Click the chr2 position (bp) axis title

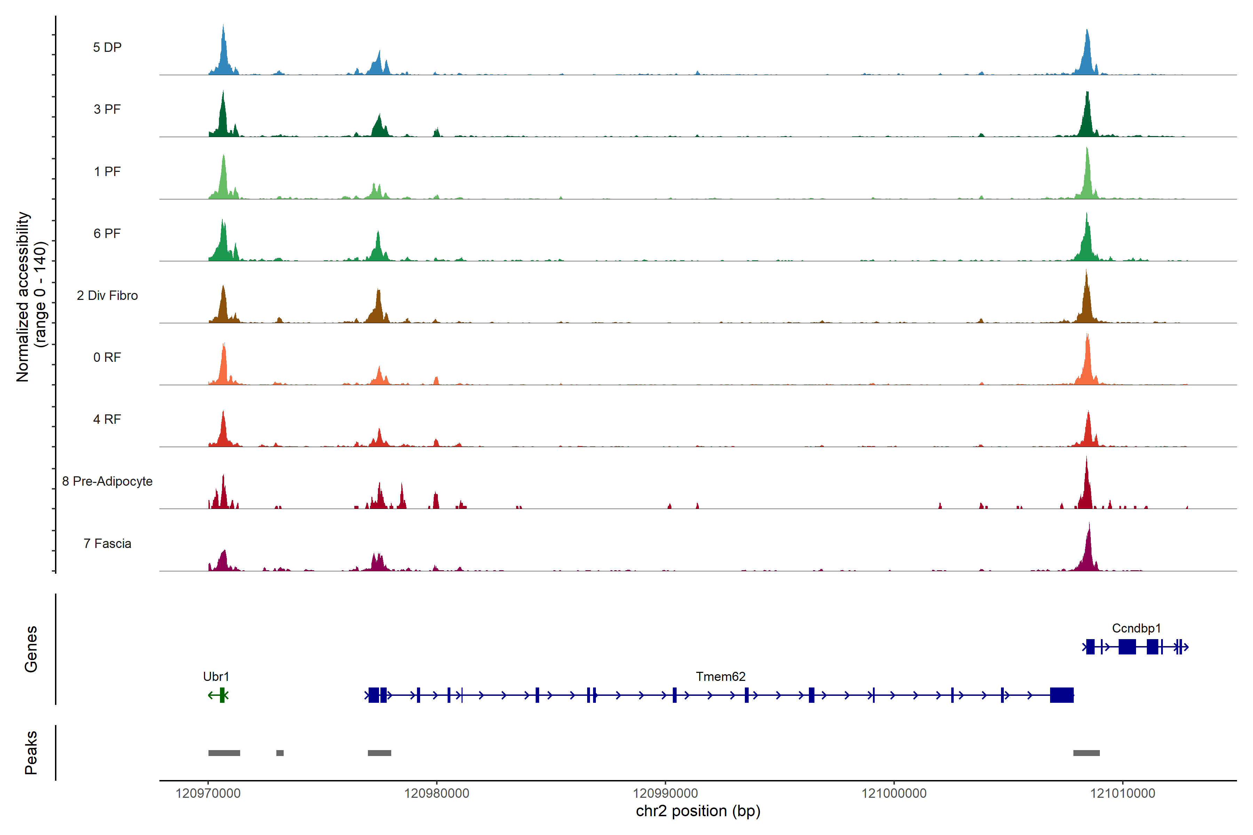698,811
